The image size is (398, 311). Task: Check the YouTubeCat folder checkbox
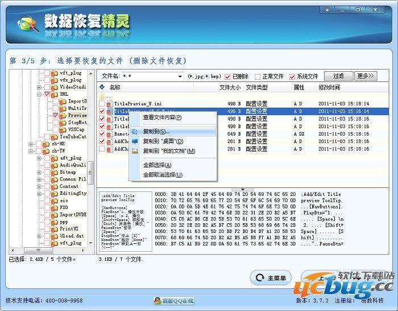[47, 137]
